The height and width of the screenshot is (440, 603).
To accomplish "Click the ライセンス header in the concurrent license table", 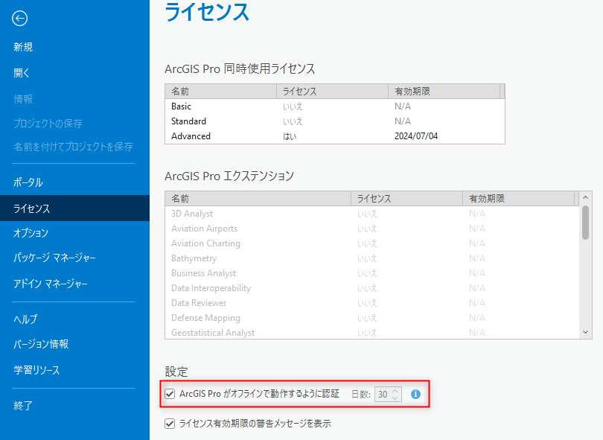I will (x=332, y=92).
